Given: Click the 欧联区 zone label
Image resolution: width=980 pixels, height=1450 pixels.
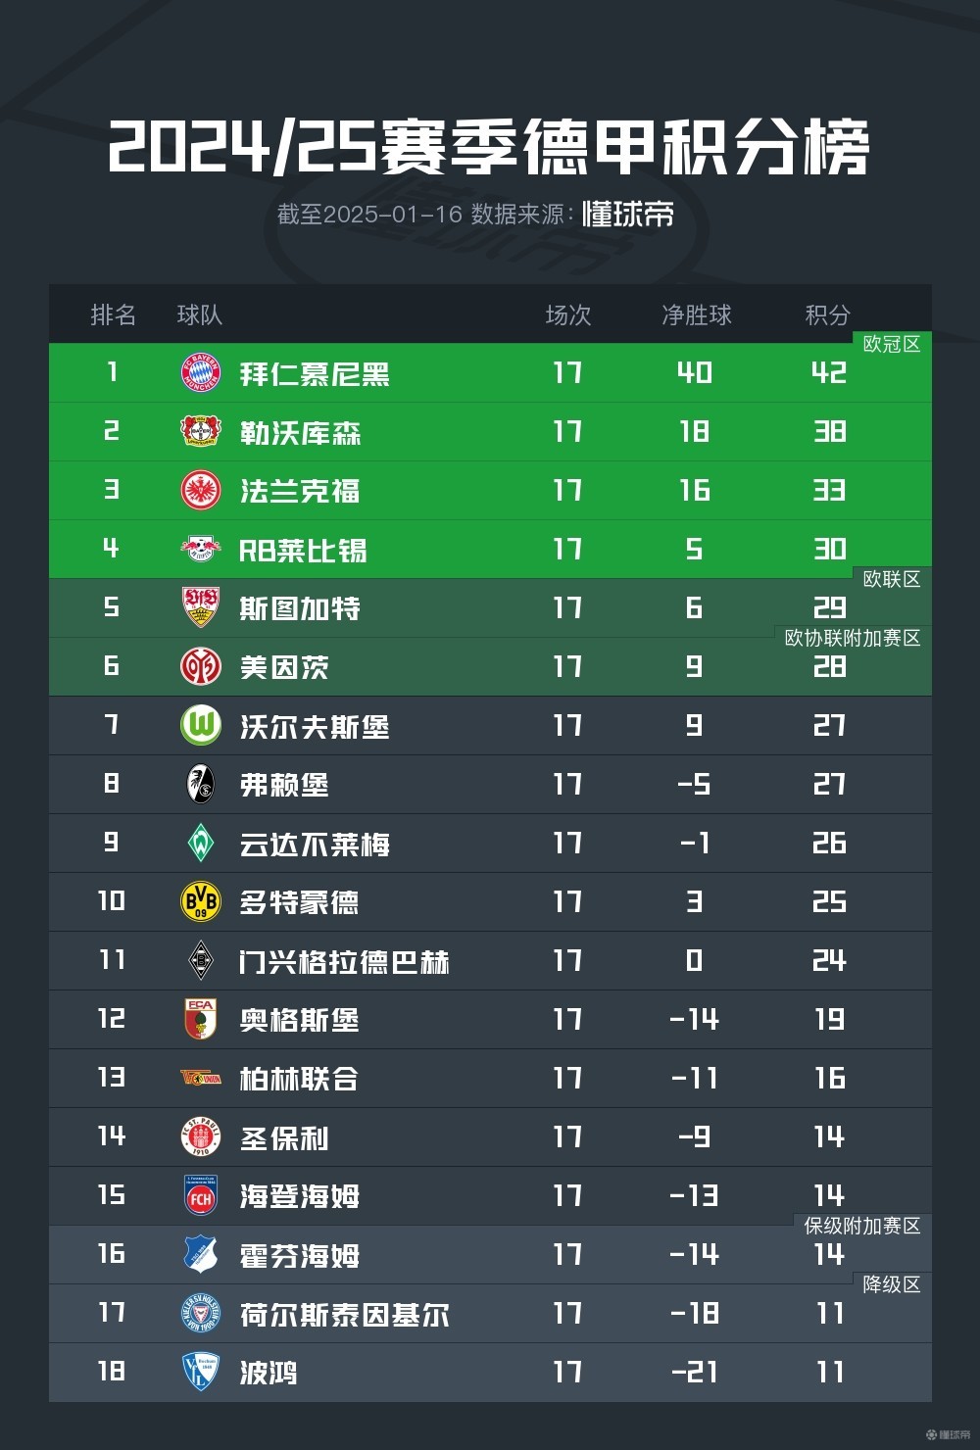Looking at the screenshot, I should click(x=892, y=579).
